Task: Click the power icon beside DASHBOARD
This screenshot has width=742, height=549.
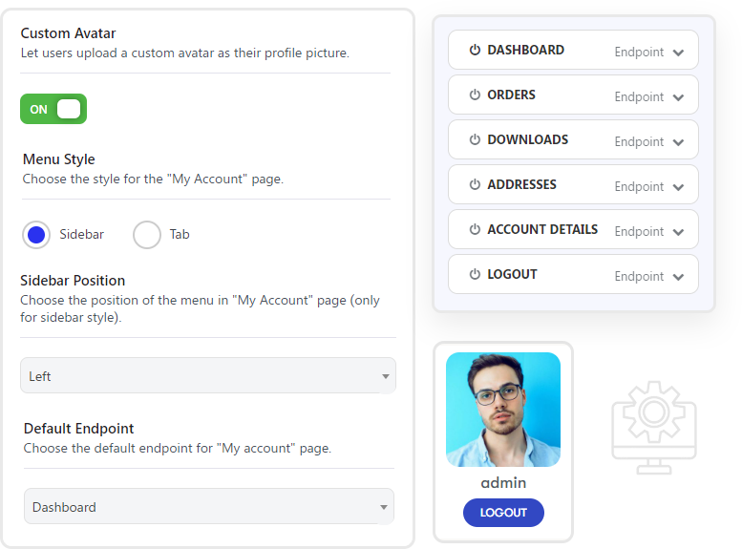Action: (475, 50)
